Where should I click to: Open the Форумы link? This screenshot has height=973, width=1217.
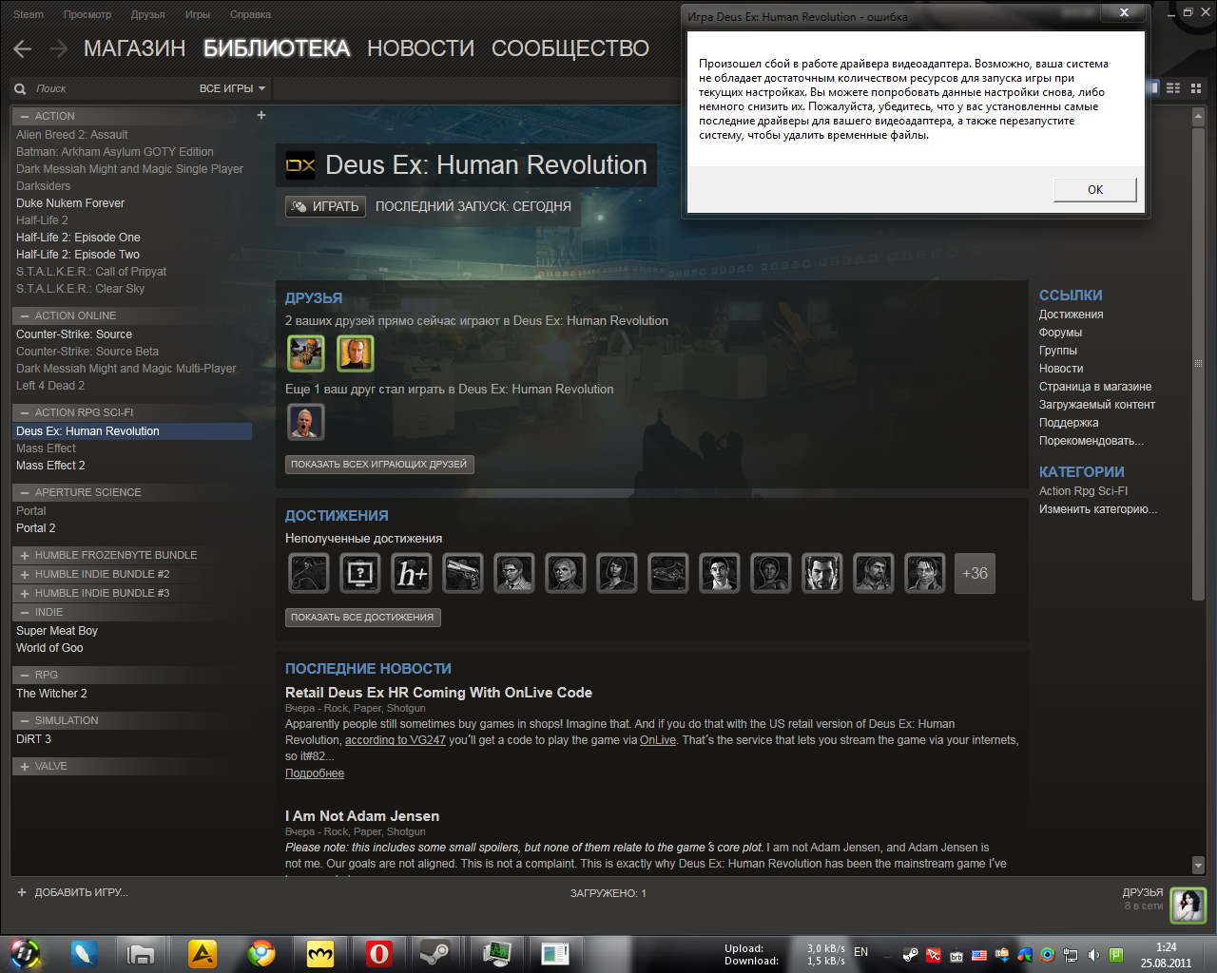(1060, 333)
